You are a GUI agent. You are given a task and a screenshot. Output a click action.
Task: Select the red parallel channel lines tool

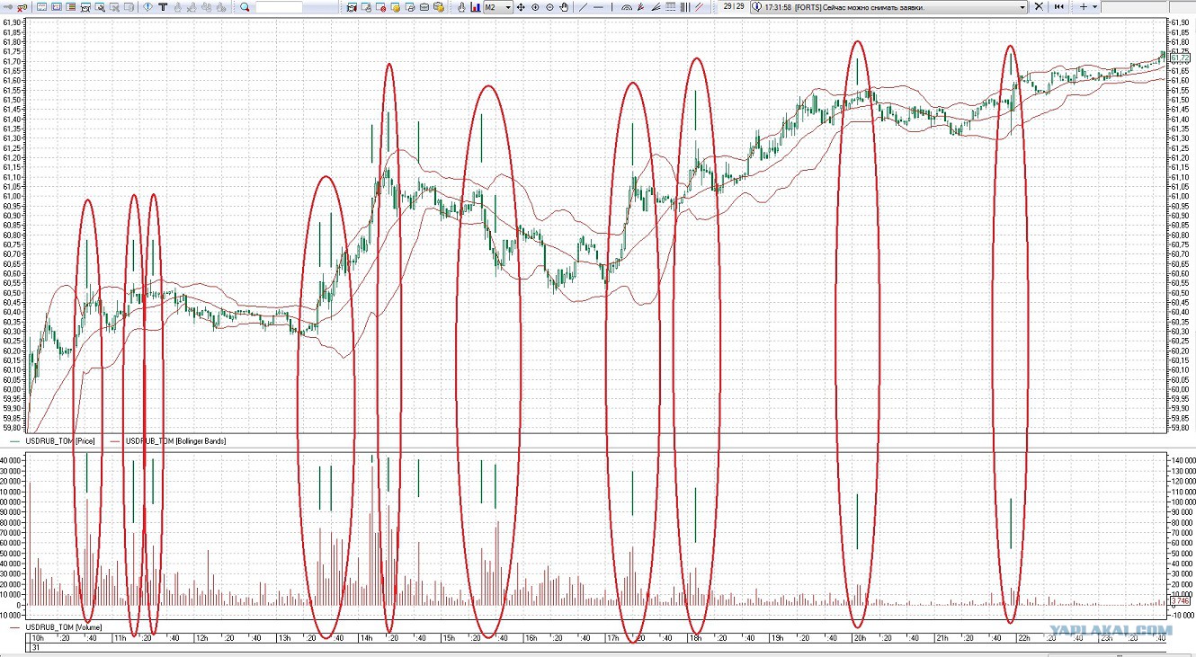click(x=699, y=7)
